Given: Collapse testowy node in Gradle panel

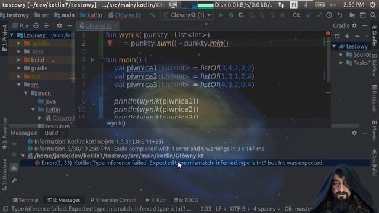Looking at the screenshot, I should tap(334, 46).
